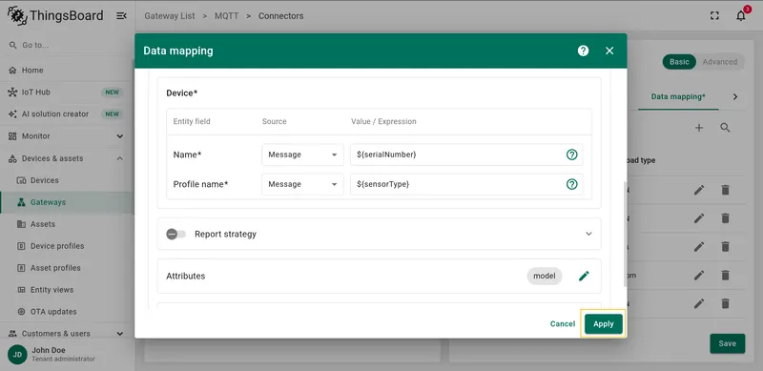This screenshot has width=763, height=371.
Task: Open help for the Name expression
Action: click(571, 155)
